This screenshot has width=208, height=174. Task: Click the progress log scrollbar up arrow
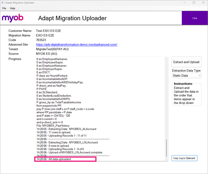click(166, 59)
